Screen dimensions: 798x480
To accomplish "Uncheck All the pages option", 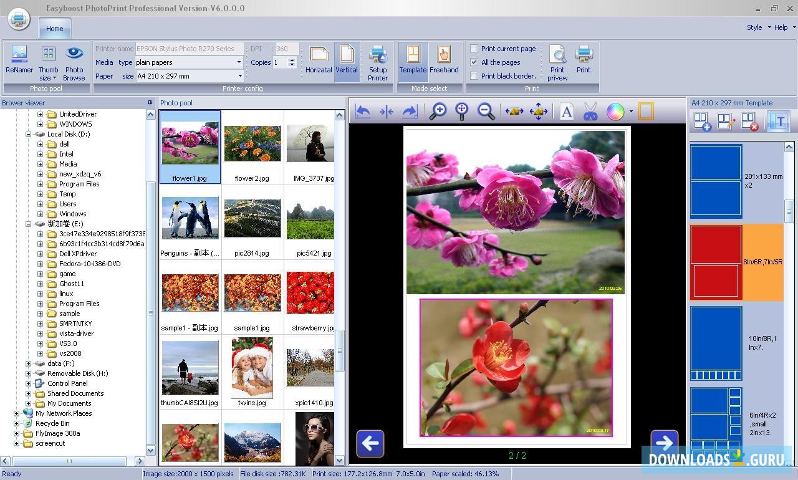I will (474, 62).
